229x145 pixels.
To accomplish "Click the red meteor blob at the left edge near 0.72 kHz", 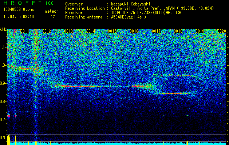I will click(x=8, y=116).
